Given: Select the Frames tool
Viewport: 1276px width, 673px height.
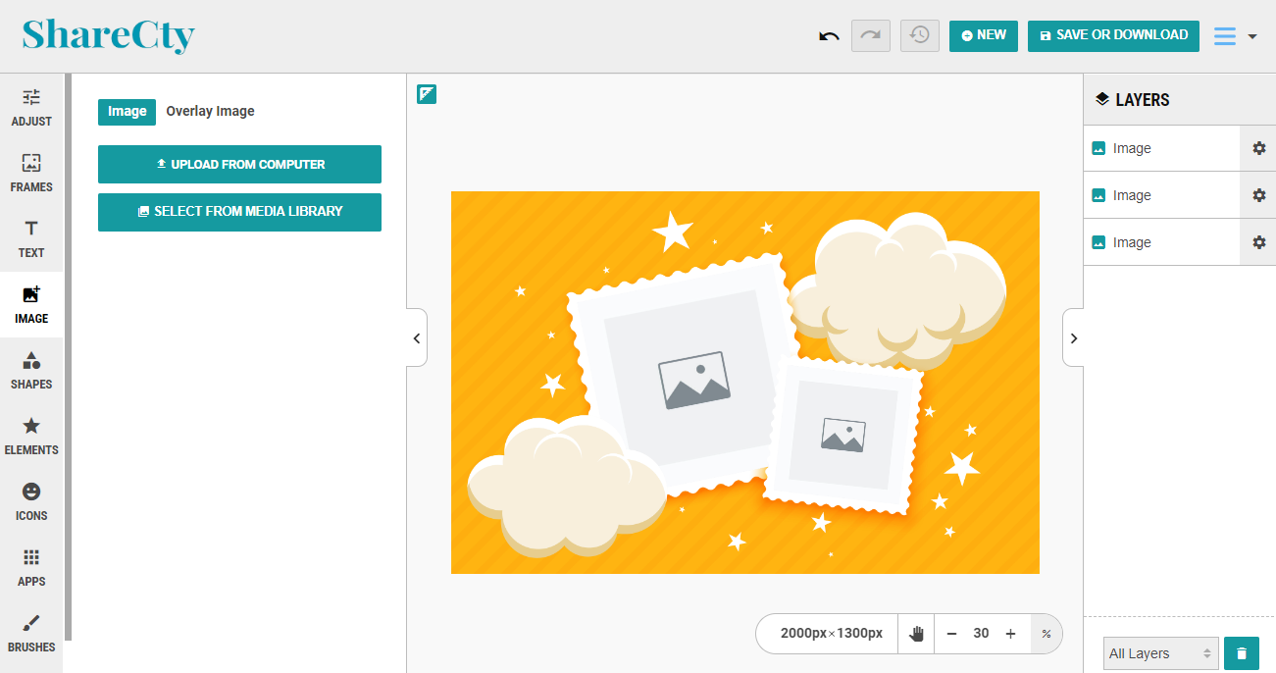Looking at the screenshot, I should click(31, 170).
